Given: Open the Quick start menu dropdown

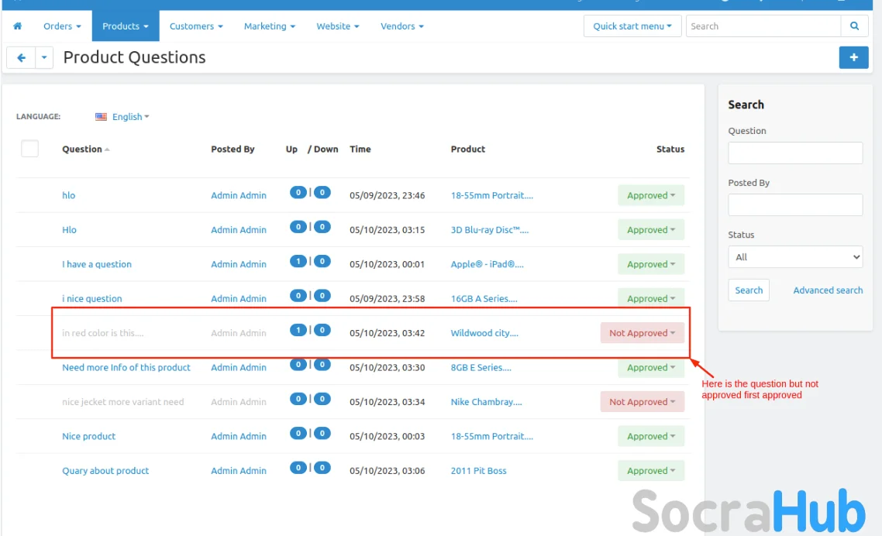Looking at the screenshot, I should [632, 26].
